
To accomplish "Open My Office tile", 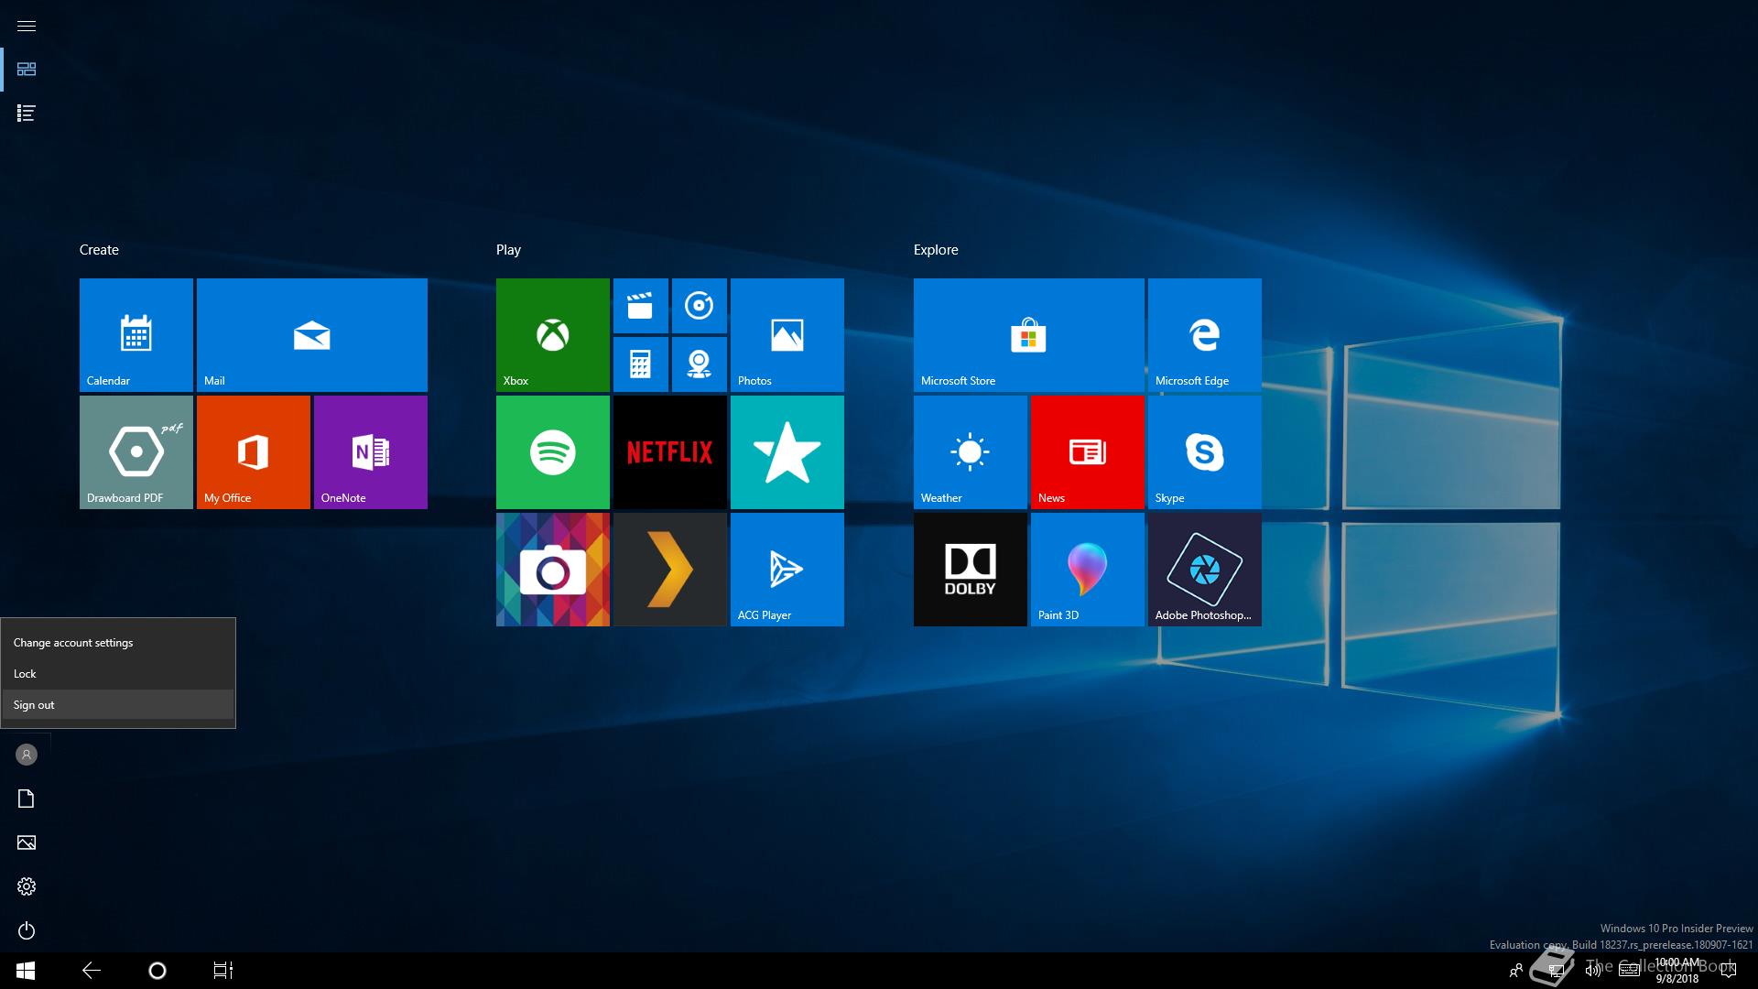I will click(x=254, y=452).
